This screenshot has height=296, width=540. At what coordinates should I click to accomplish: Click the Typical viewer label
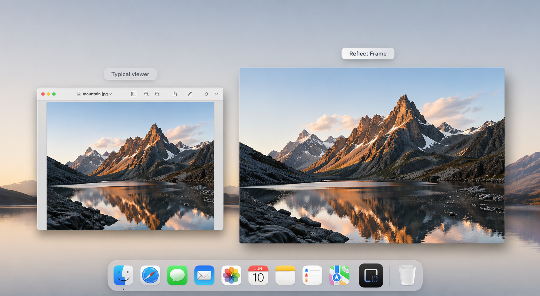[x=130, y=74]
